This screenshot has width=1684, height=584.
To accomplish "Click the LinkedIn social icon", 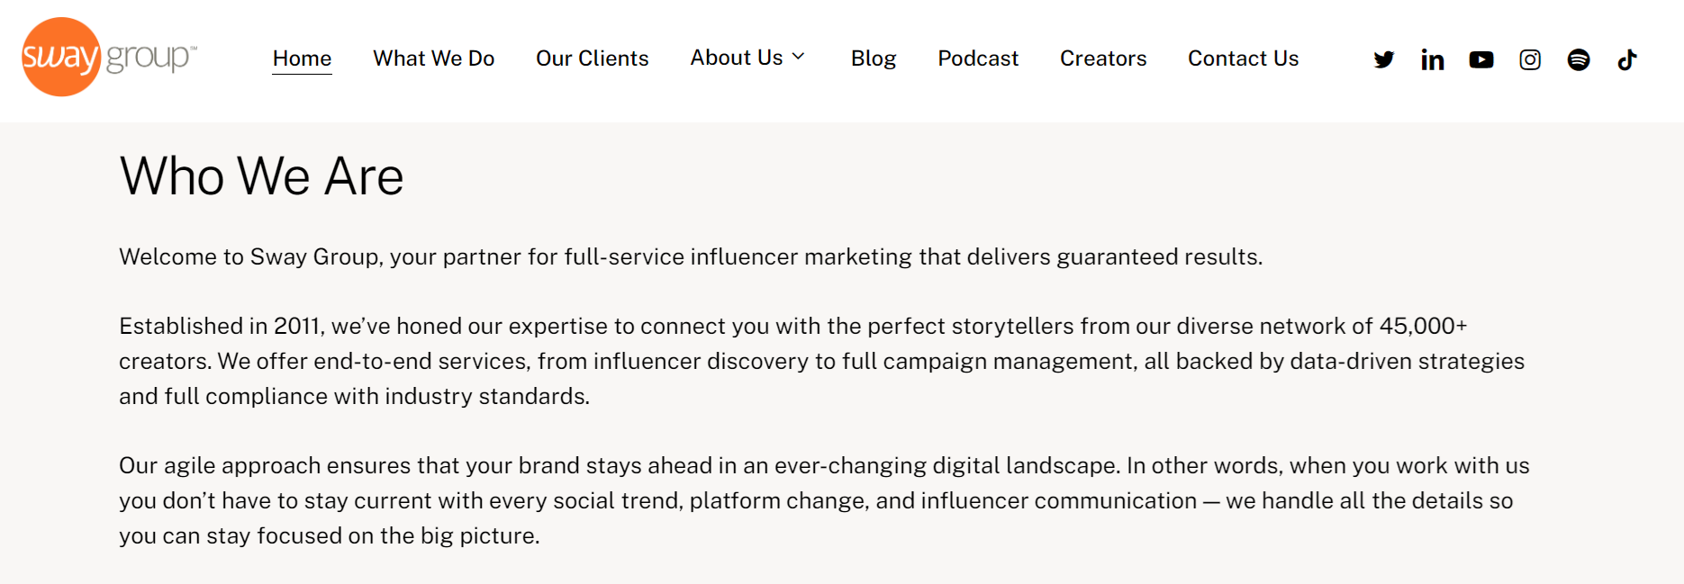I will [x=1433, y=58].
